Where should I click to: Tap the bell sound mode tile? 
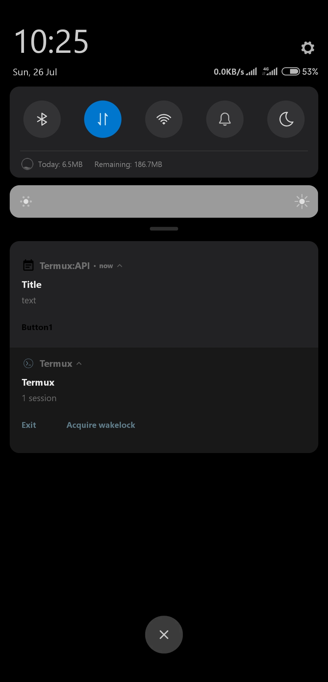tap(225, 119)
